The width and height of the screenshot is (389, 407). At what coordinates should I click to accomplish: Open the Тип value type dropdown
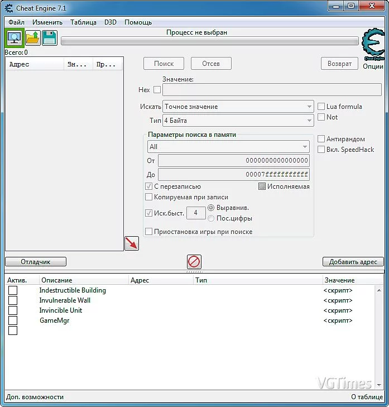pyautogui.click(x=238, y=121)
